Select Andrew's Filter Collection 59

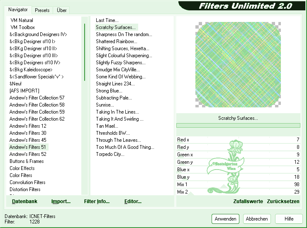37,112
